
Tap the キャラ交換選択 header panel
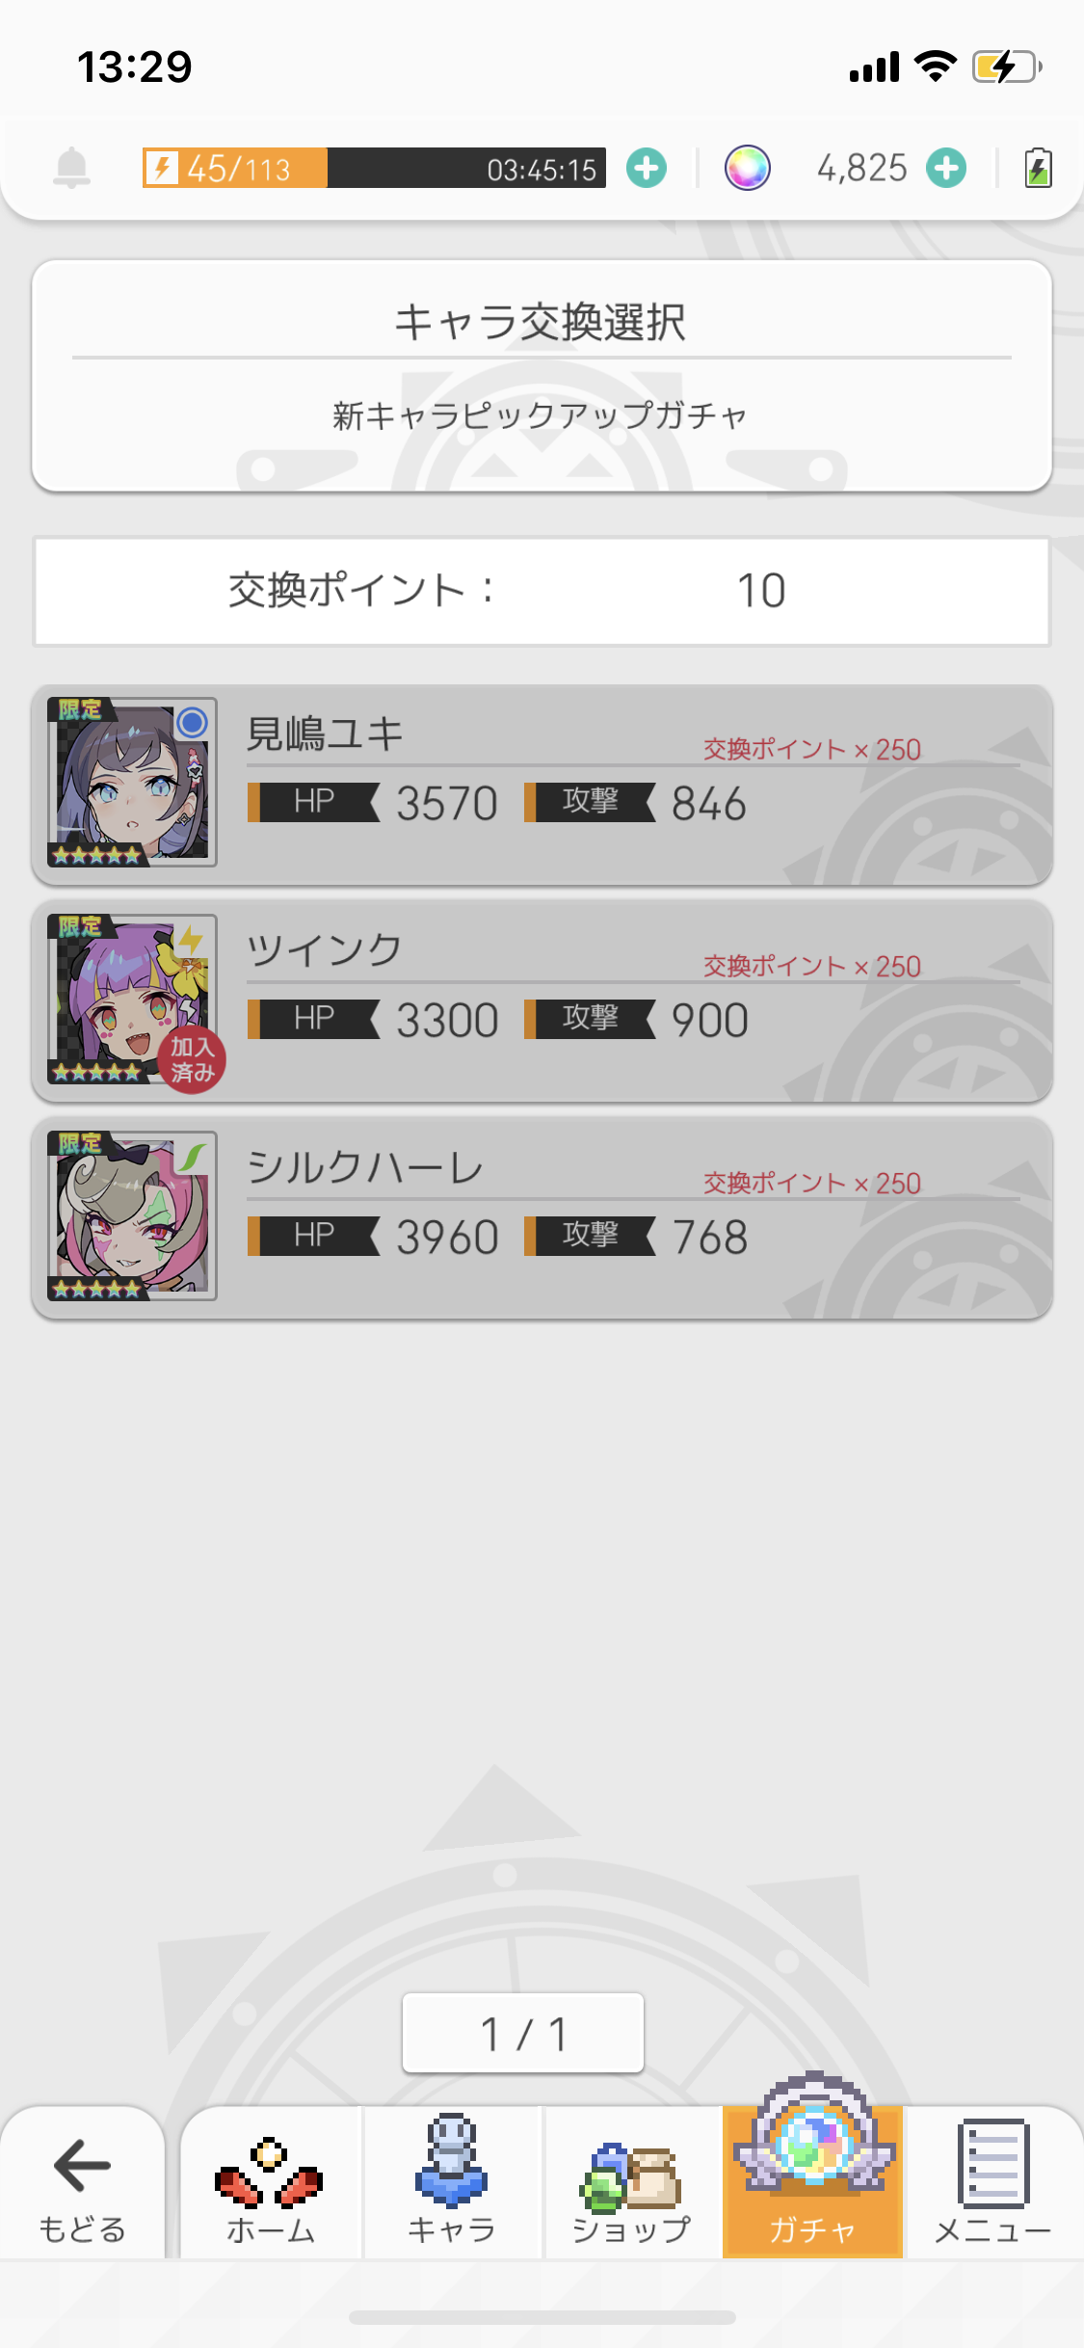point(542,376)
